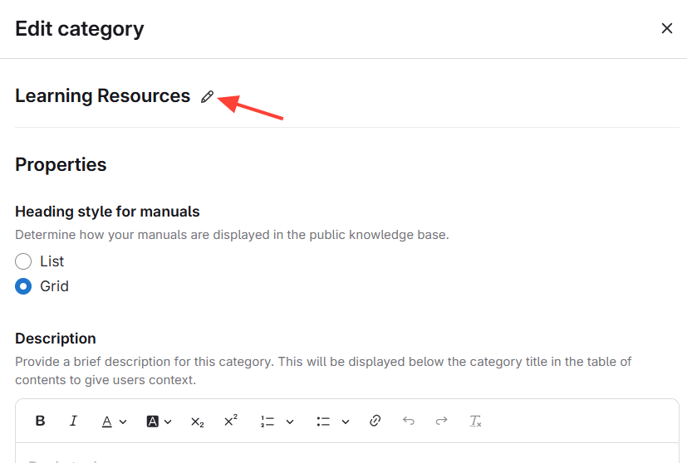Screen dimensions: 687x463
Task: Expand the highlight color dropdown arrow
Action: click(x=168, y=422)
